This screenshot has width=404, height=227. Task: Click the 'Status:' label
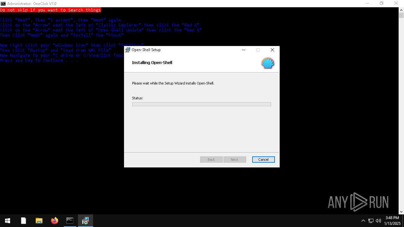137,98
